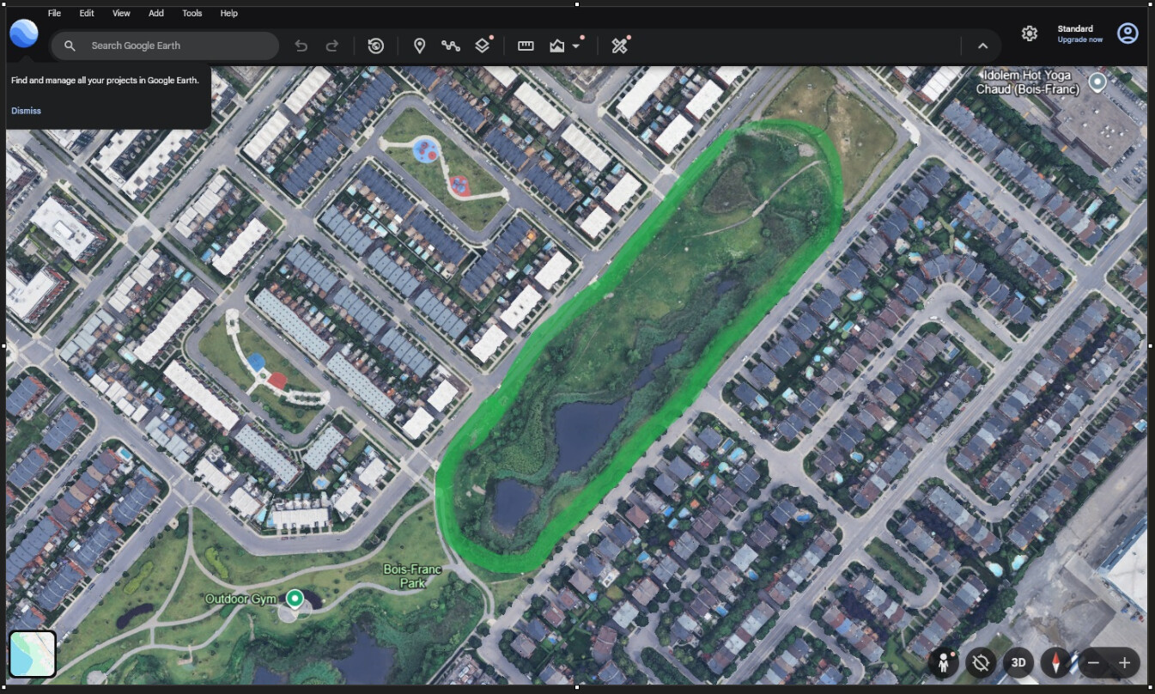This screenshot has height=694, width=1155.
Task: Collapse the toolbar with the chevron
Action: pos(983,46)
